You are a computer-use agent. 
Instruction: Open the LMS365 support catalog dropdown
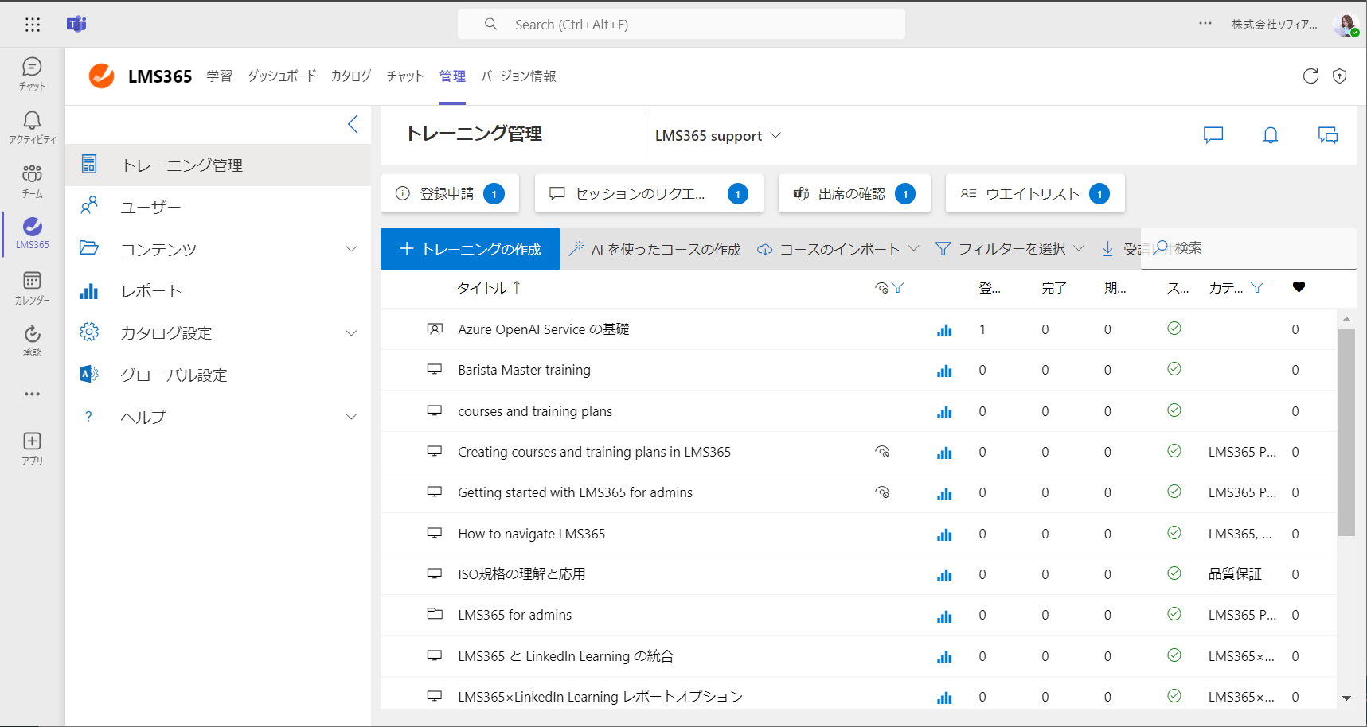717,136
